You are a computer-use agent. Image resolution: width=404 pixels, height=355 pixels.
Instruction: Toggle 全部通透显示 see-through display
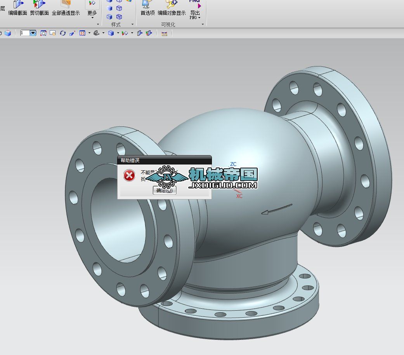(x=66, y=5)
